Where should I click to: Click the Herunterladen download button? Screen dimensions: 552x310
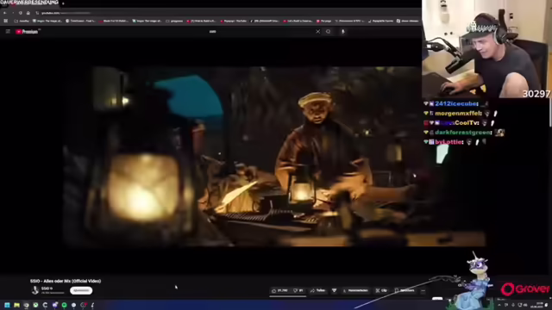coord(355,291)
